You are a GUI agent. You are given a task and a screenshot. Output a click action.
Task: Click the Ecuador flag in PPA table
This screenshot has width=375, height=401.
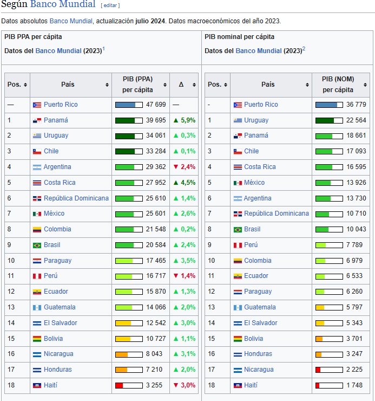[x=37, y=292]
